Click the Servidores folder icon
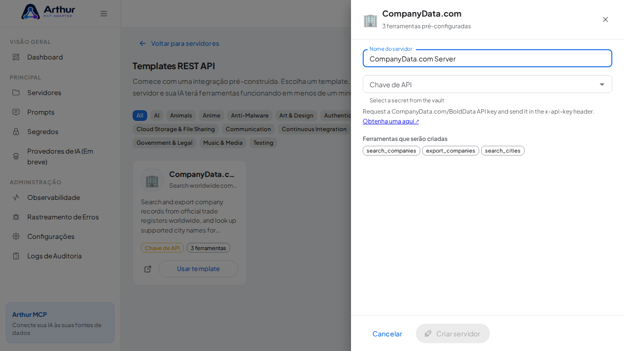The image size is (624, 351). click(x=16, y=93)
